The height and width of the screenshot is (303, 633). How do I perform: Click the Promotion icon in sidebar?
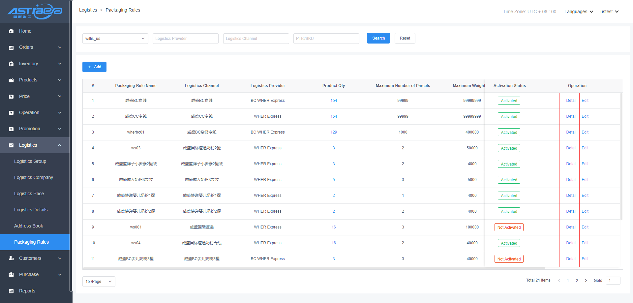[x=11, y=129]
